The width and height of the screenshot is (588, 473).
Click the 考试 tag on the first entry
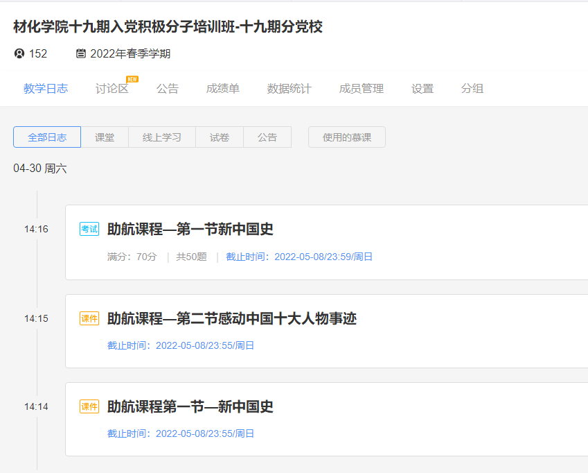pyautogui.click(x=89, y=230)
